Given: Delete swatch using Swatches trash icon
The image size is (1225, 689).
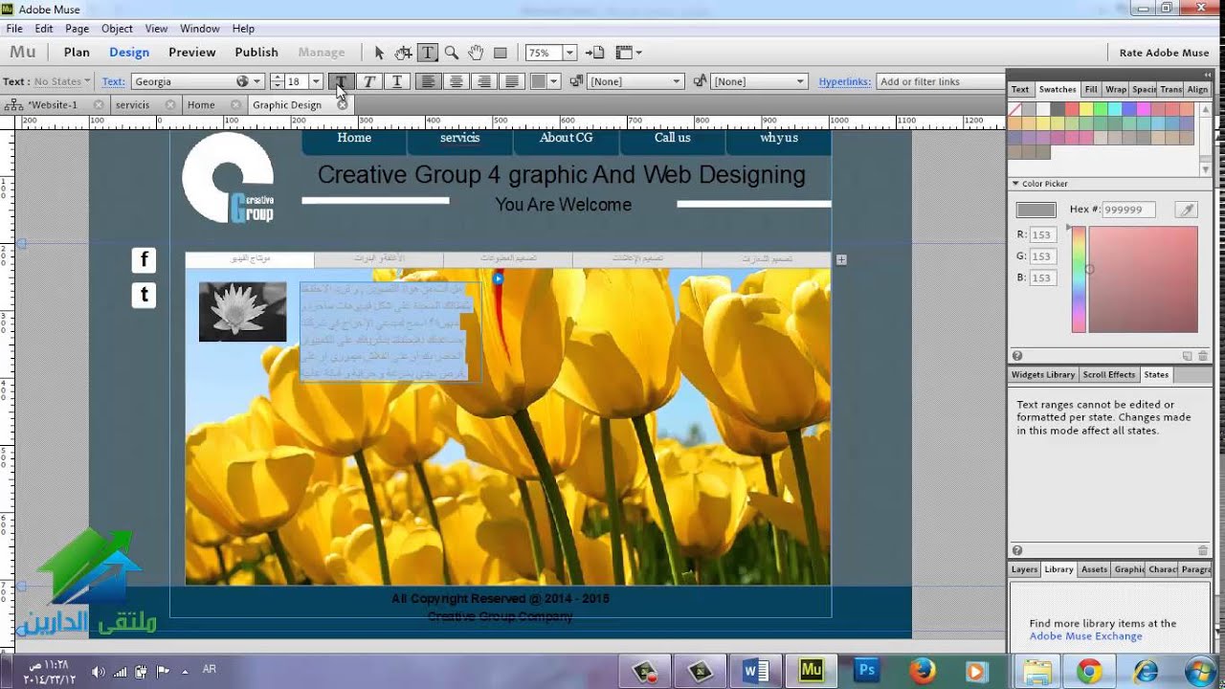Looking at the screenshot, I should [1203, 356].
